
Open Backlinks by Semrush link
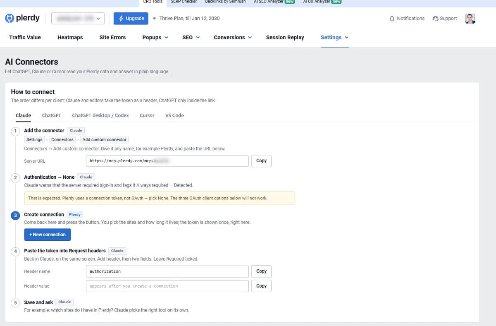[225, 2]
